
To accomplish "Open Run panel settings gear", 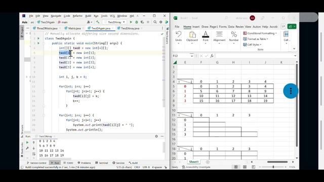I will click(156, 136).
